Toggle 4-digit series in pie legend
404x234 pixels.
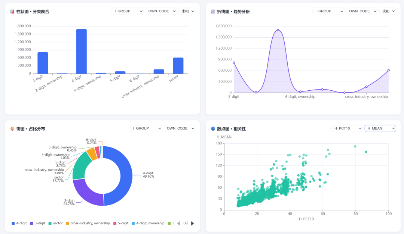(x=19, y=223)
